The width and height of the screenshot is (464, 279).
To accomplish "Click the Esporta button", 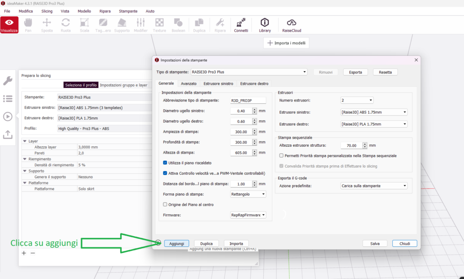I will click(x=355, y=72).
